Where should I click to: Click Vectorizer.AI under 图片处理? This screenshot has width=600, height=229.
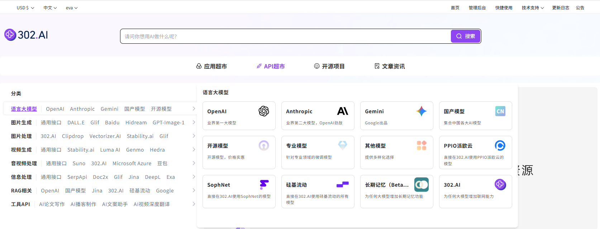[x=105, y=136]
